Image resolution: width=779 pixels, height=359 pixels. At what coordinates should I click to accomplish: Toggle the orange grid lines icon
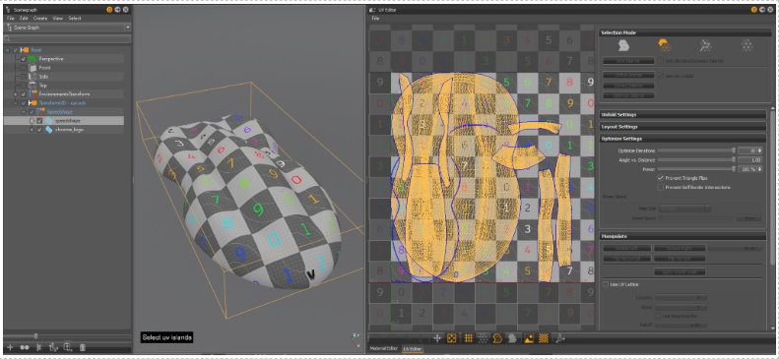pos(468,338)
